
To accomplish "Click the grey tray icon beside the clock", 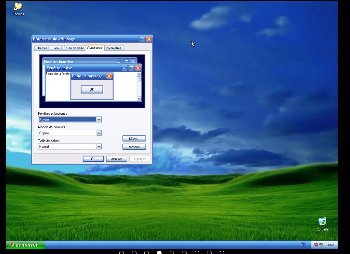I will coord(321,244).
